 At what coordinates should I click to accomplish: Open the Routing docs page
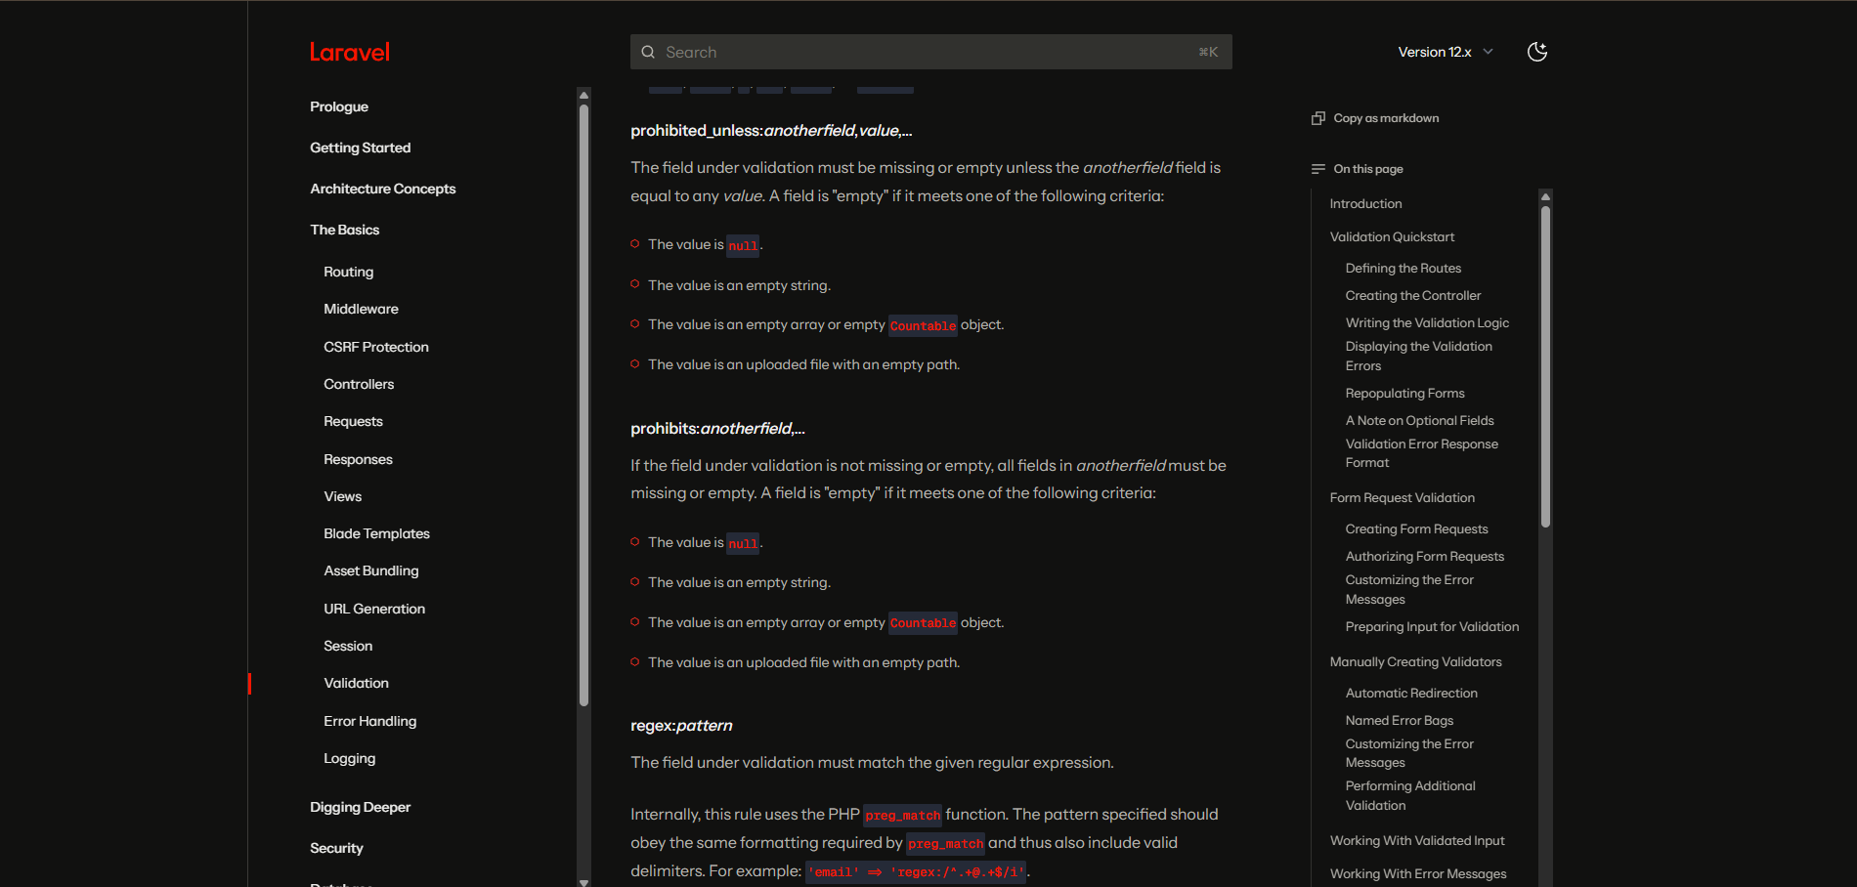coord(348,272)
